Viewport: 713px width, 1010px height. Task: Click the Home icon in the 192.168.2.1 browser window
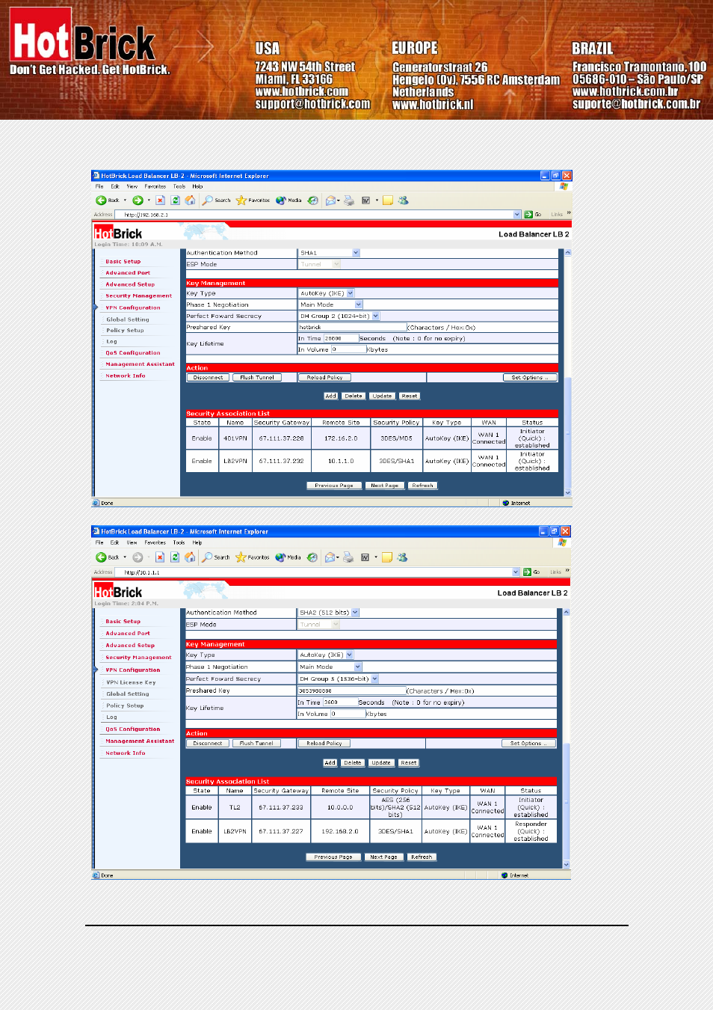(190, 201)
